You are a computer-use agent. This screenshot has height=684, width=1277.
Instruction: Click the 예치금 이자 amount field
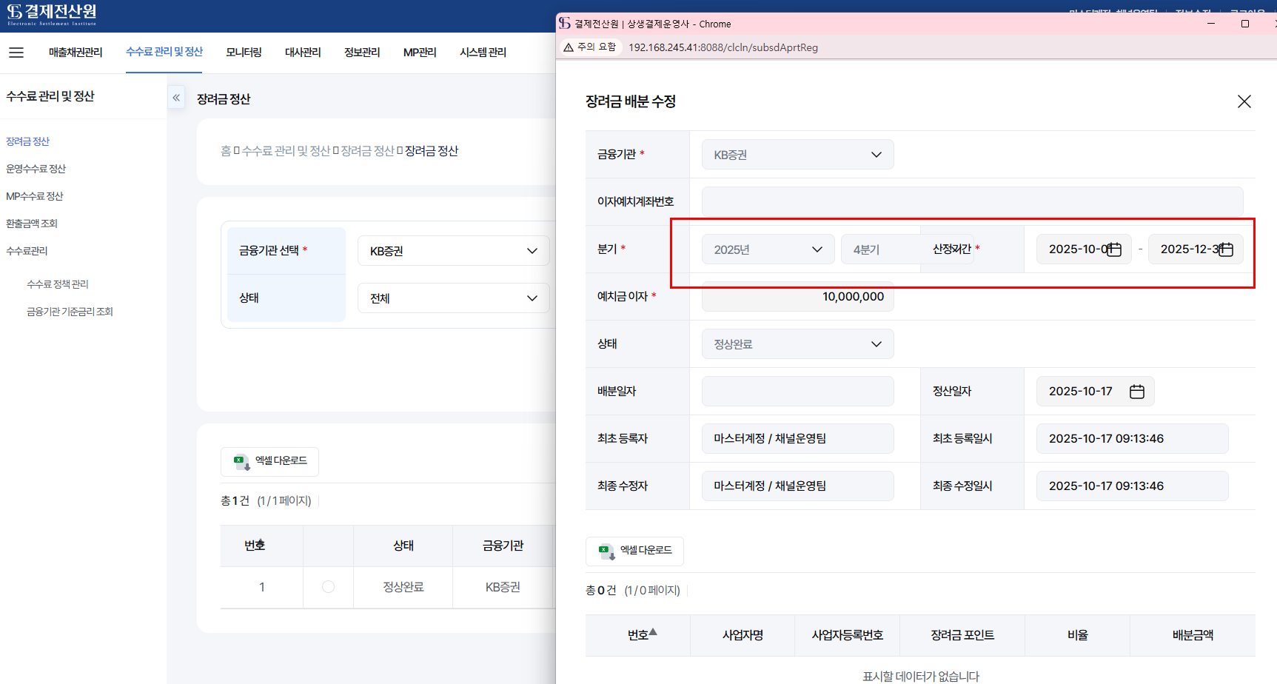[797, 297]
